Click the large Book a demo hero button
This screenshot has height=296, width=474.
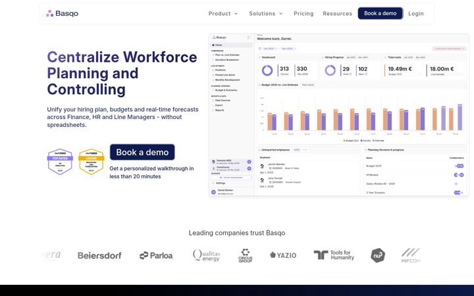pos(142,152)
